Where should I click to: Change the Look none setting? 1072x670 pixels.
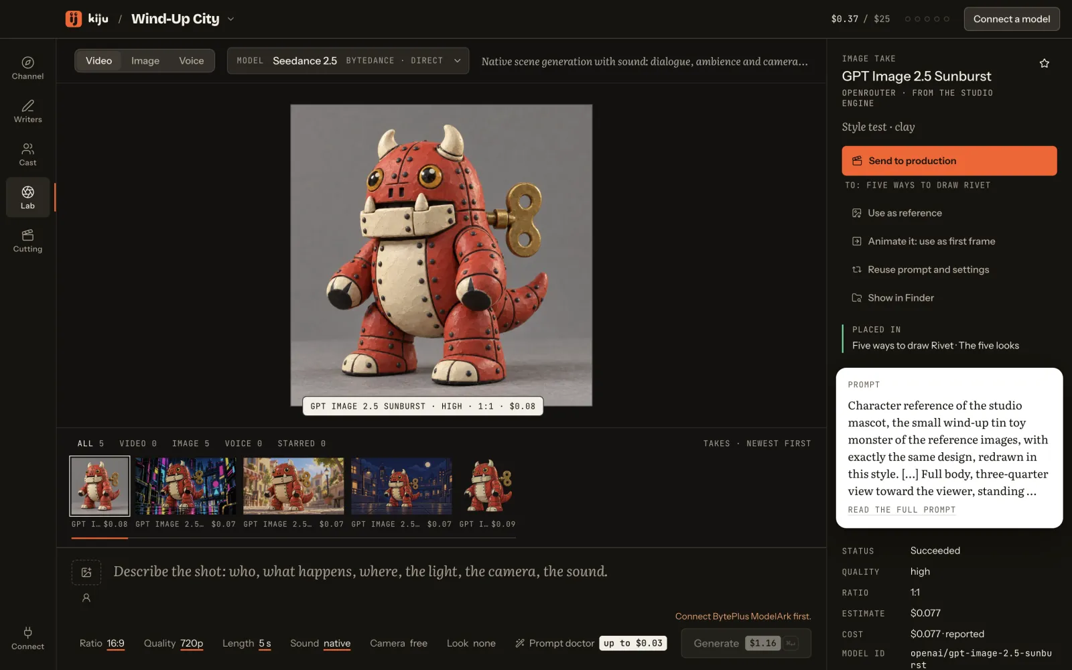[x=471, y=643]
